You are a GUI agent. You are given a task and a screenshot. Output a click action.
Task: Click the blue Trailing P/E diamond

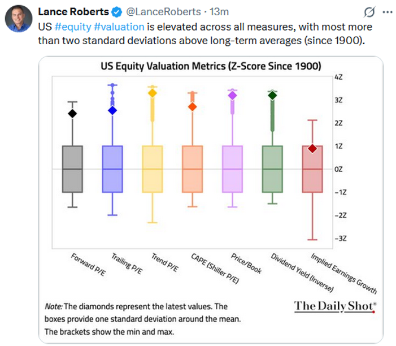tap(112, 110)
